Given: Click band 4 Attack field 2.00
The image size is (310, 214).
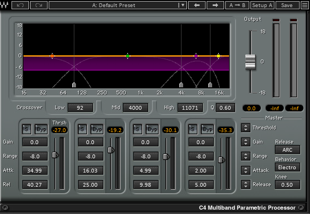Looking at the screenshot, I should [x=201, y=170].
